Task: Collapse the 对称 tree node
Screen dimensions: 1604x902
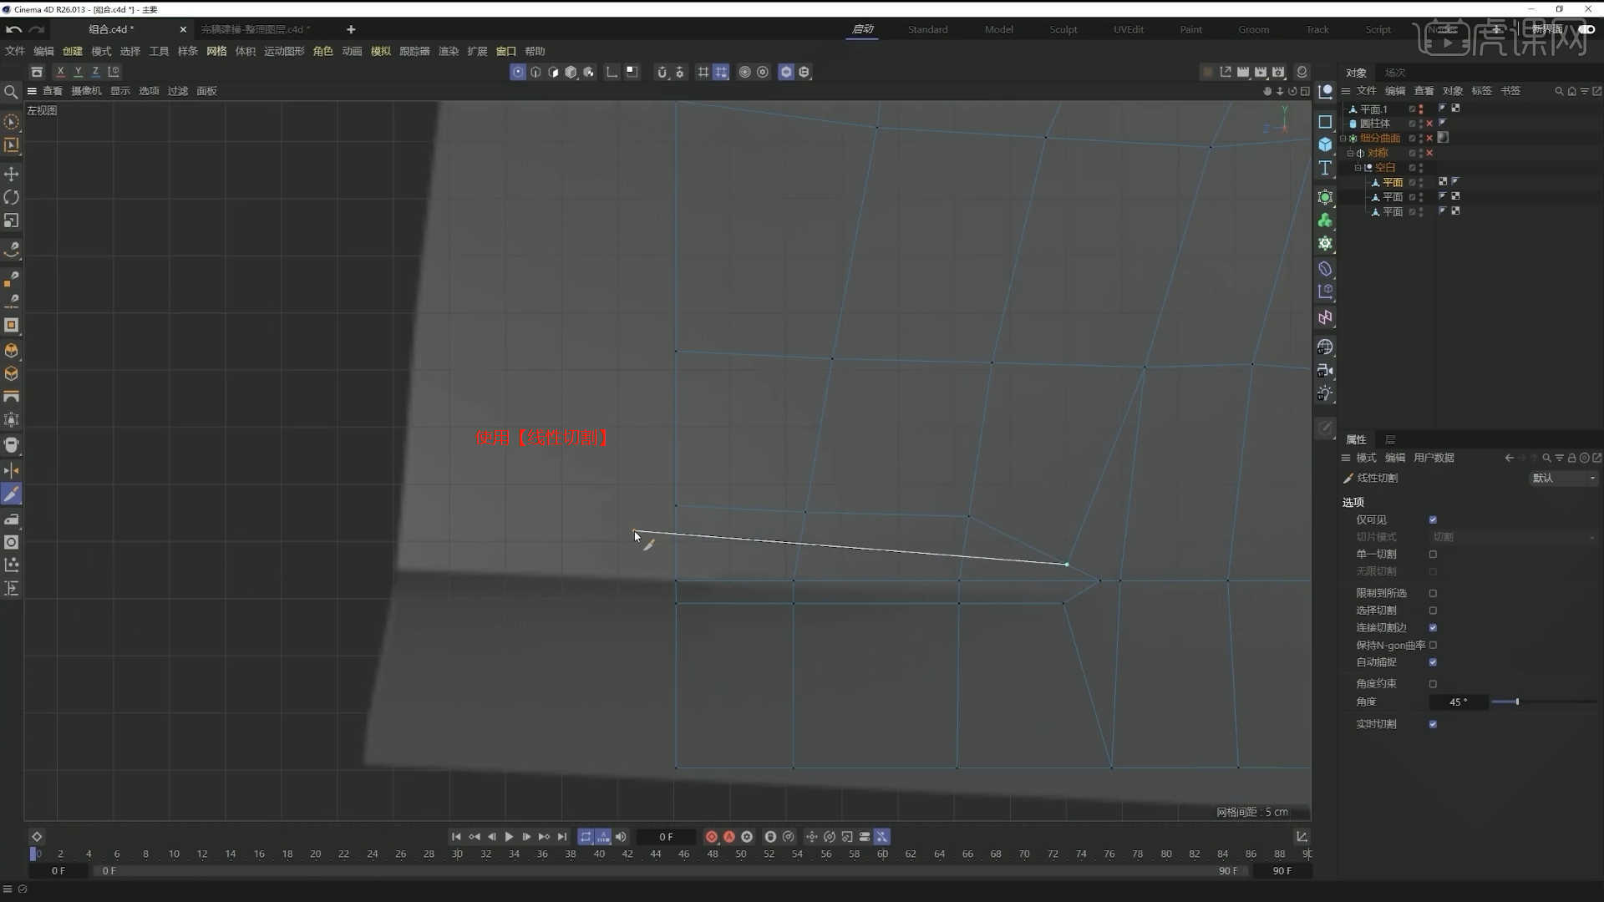Action: (x=1350, y=153)
